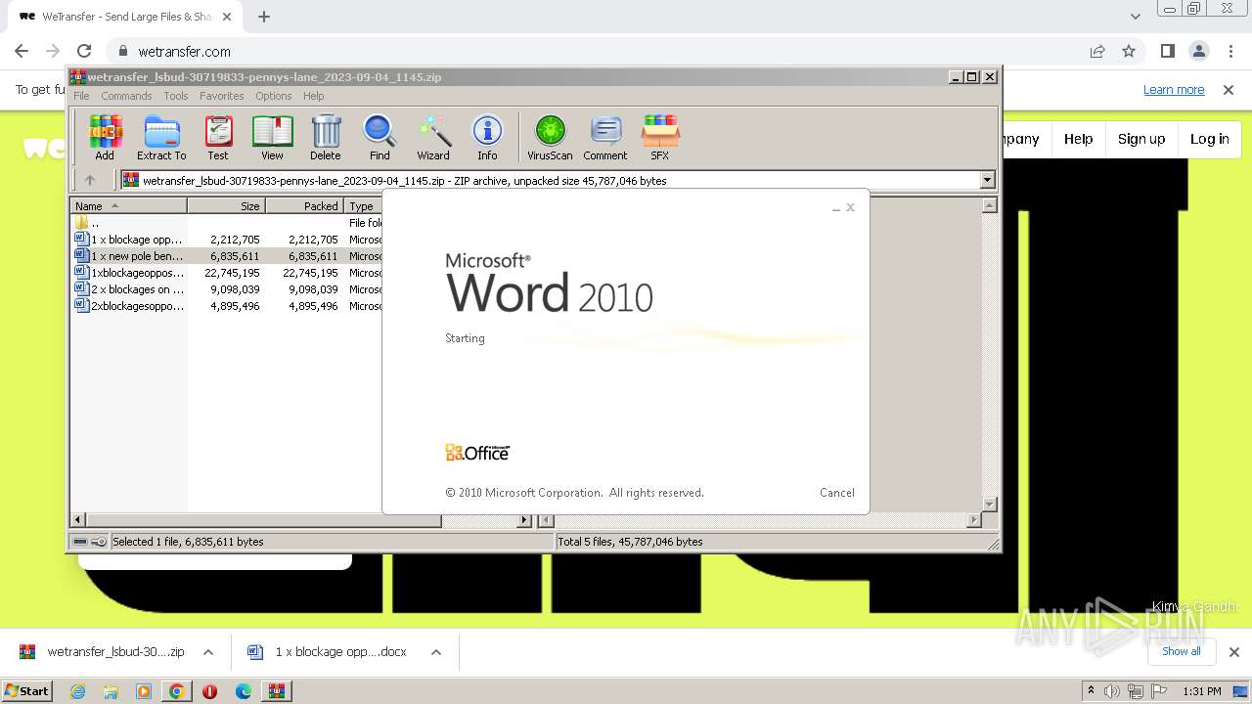Dismiss the WeTransfer top banner X
The height and width of the screenshot is (704, 1252).
[1229, 90]
